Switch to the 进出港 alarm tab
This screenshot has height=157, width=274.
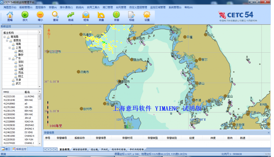94,150
